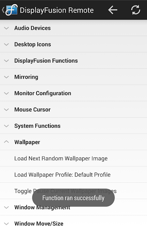
Task: Tap the Function ran successfully toast
Action: 73,198
